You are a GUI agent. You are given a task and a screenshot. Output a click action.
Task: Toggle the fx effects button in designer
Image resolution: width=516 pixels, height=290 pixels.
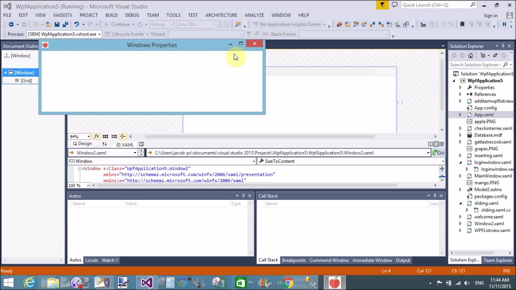point(96,137)
